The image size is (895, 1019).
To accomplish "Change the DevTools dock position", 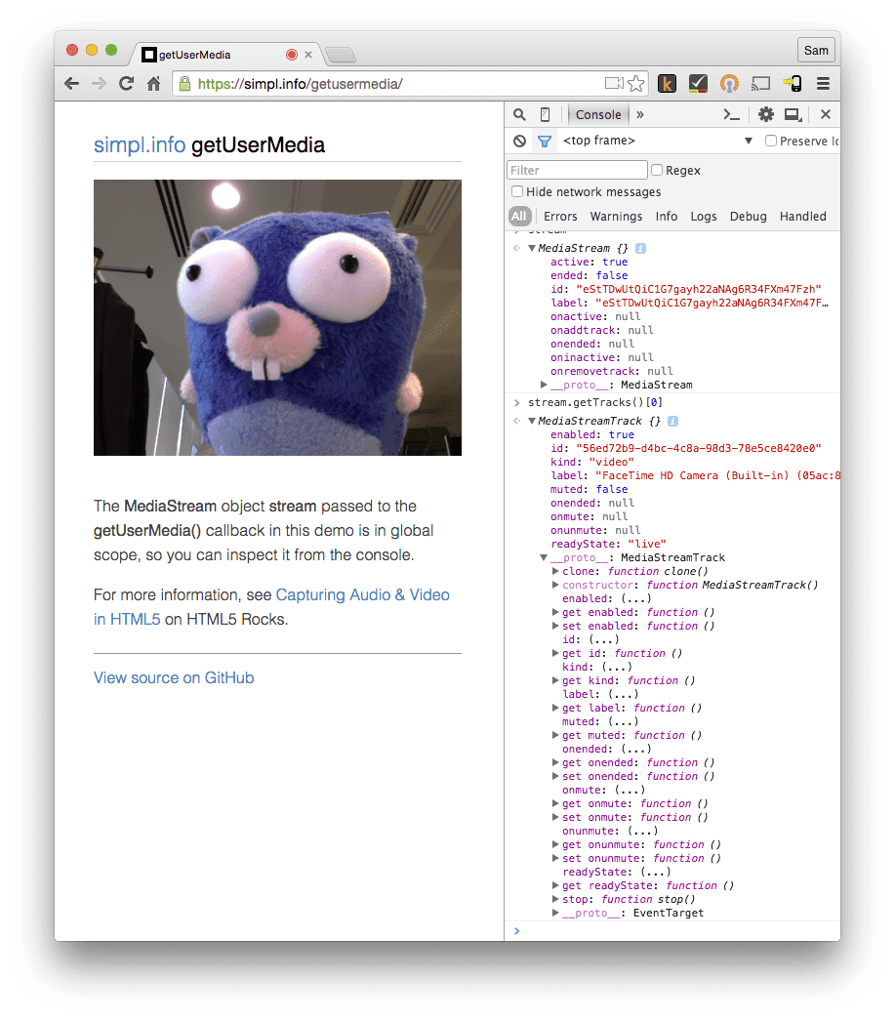I will pos(793,114).
